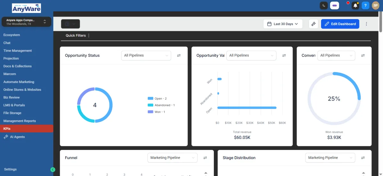Click the Edit Dashboard button
Screen dimensions: 383x176
click(x=340, y=24)
